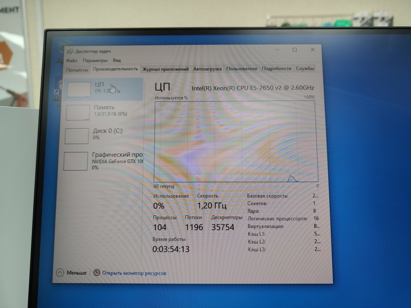The height and width of the screenshot is (308, 411).
Task: Select the ЦП mini graph in sidebar
Action: (79, 89)
